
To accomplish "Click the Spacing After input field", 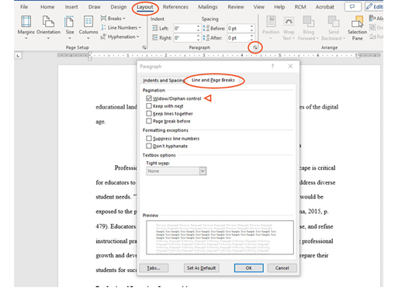I will pos(238,38).
